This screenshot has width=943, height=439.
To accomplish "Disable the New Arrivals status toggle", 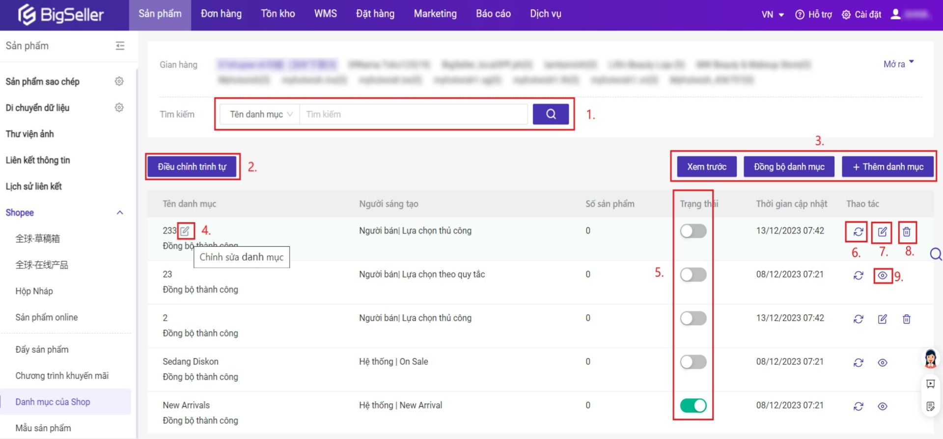I will click(693, 406).
